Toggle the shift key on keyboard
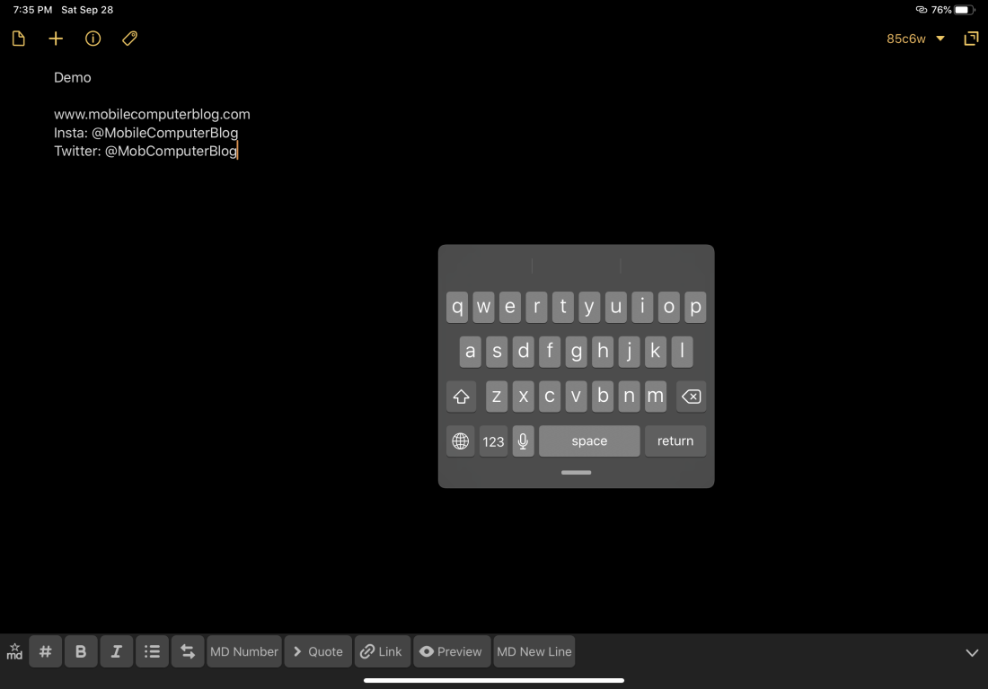Viewport: 988px width, 689px height. (x=462, y=397)
